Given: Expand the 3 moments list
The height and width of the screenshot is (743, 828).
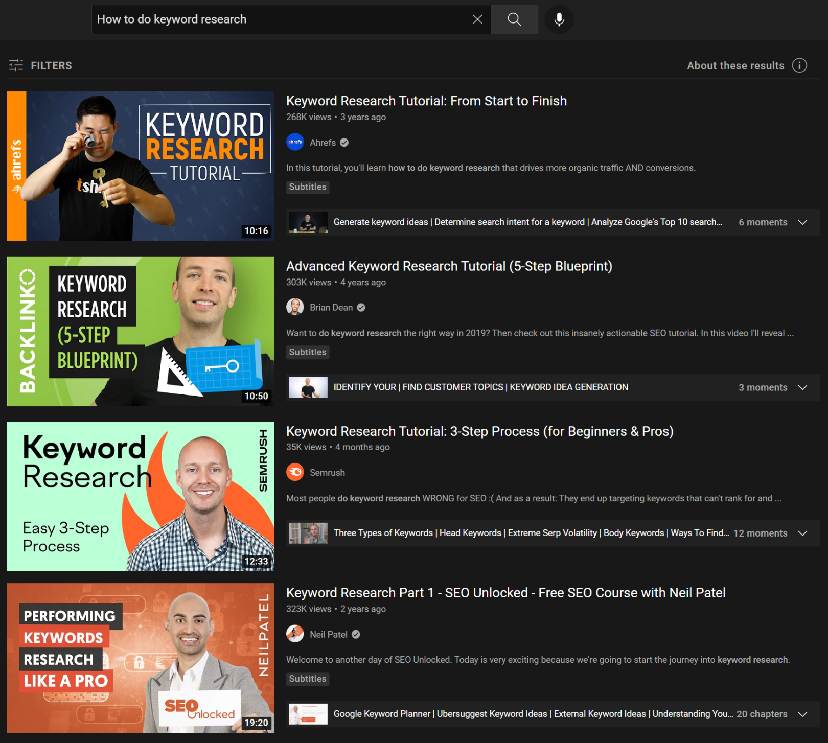Looking at the screenshot, I should tap(802, 387).
